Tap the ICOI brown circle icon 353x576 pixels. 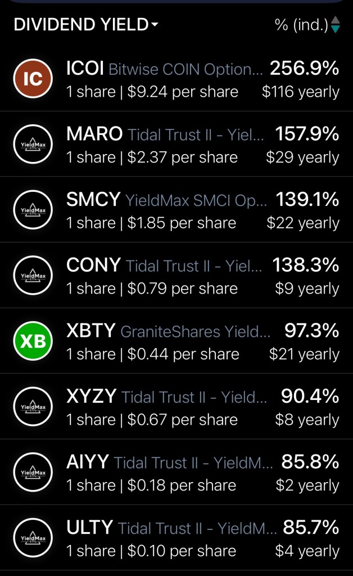click(x=33, y=79)
